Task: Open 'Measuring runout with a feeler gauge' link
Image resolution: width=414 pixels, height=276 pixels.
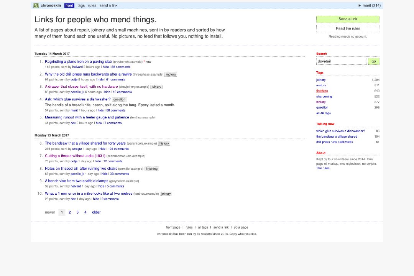Action: click(87, 117)
